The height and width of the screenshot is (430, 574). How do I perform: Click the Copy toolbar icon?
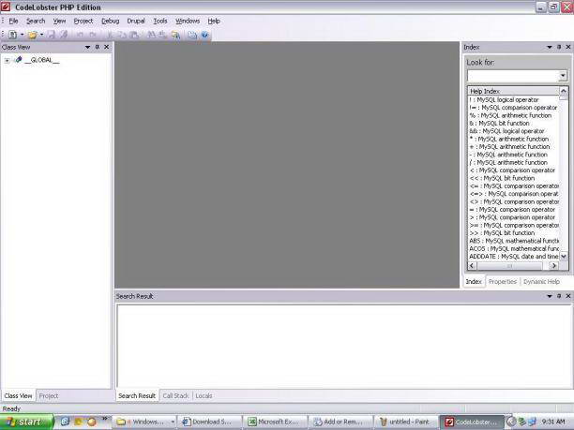[122, 35]
